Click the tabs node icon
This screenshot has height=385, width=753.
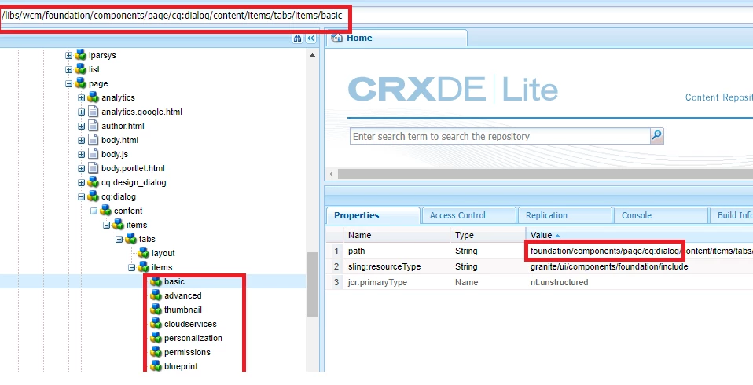point(130,239)
